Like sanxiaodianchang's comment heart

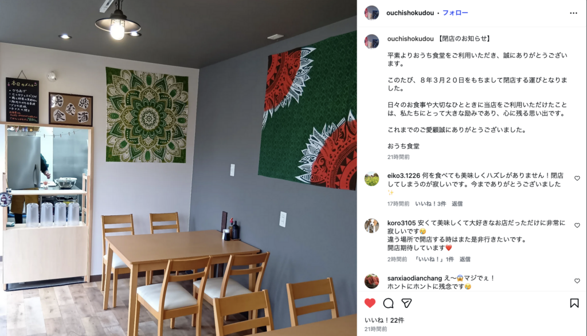577,280
